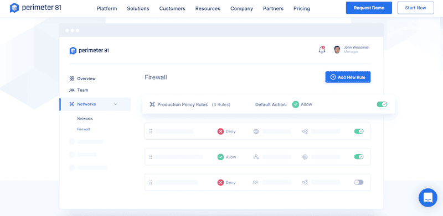
Task: Open the Platform menu in top navigation
Action: pos(107,8)
